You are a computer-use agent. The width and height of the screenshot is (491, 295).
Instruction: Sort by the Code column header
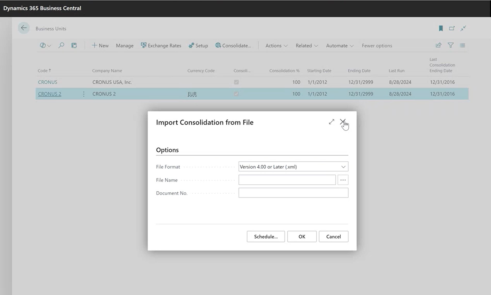44,70
